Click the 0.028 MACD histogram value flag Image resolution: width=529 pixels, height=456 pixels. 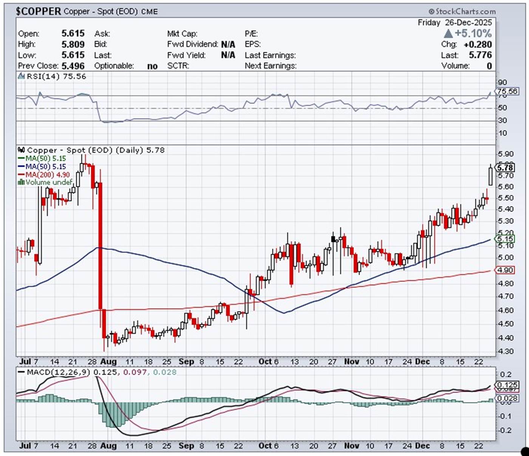(507, 398)
